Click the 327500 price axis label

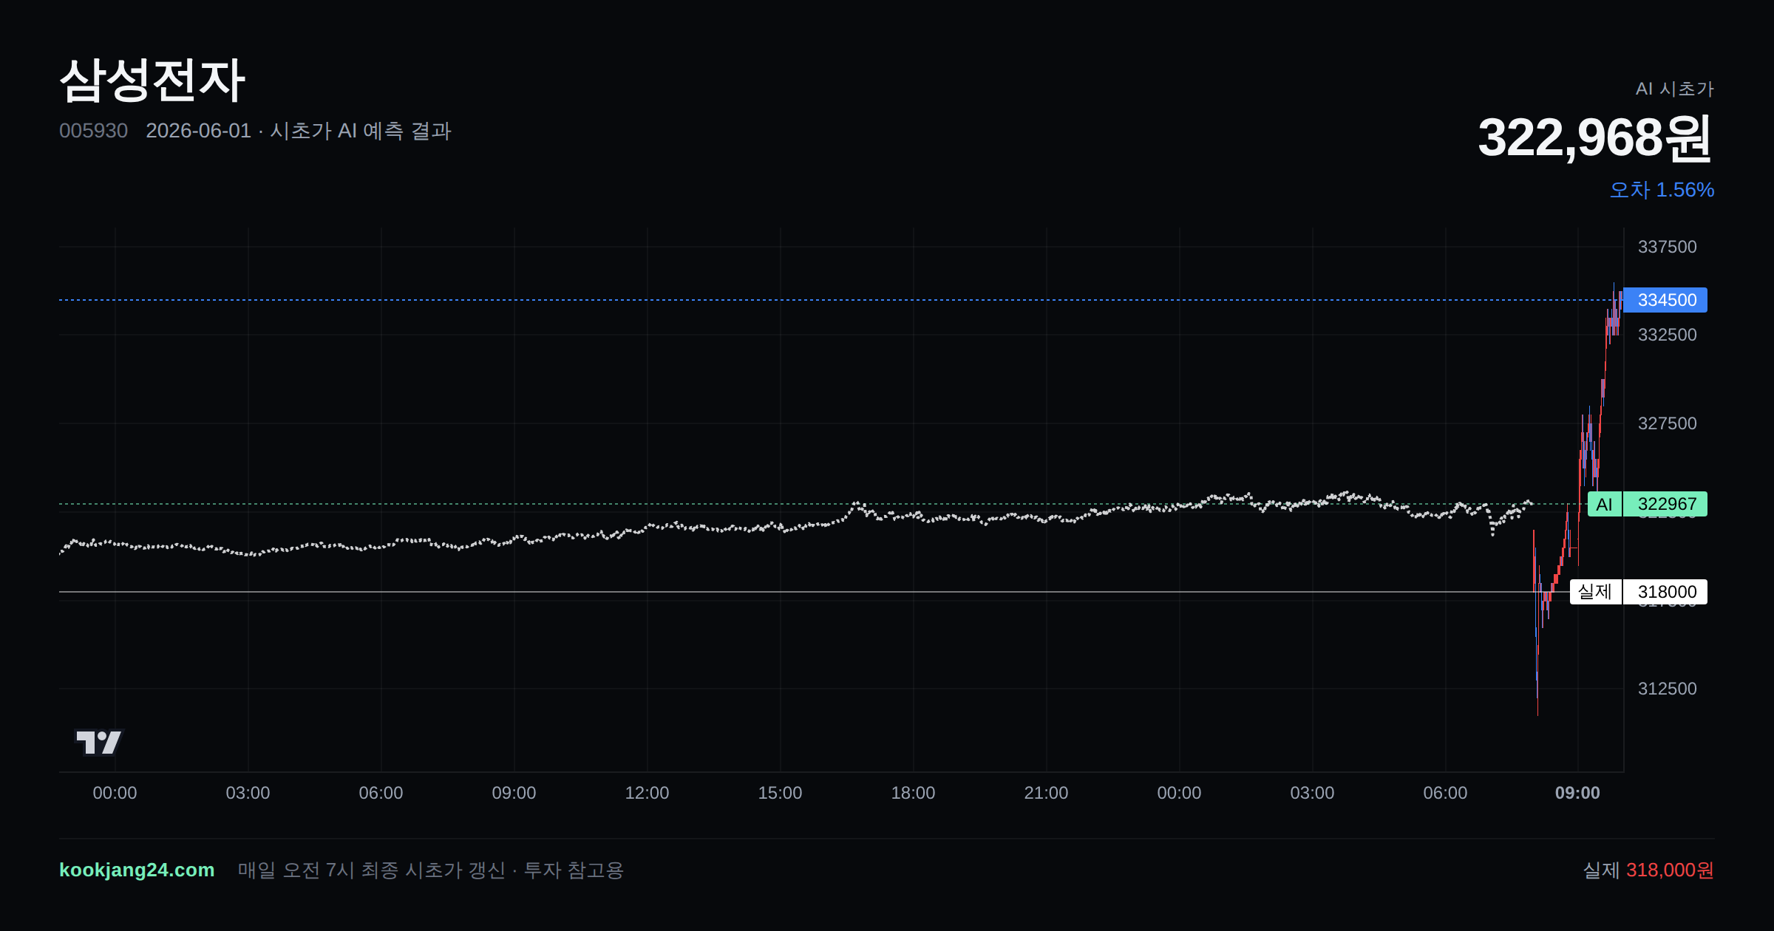(x=1667, y=423)
